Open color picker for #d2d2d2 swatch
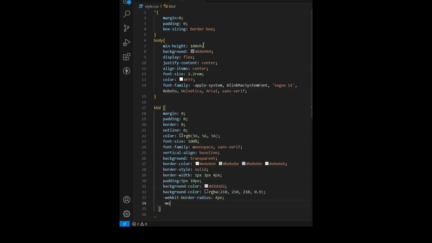The height and width of the screenshot is (243, 432). pos(206,186)
